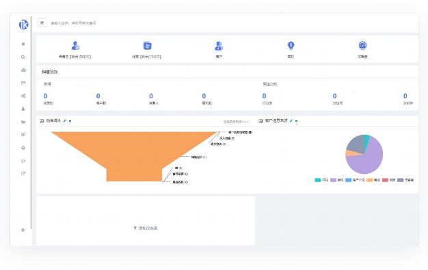Open the person-with-pencil shortcut icon
The width and height of the screenshot is (428, 270).
pyautogui.click(x=75, y=46)
